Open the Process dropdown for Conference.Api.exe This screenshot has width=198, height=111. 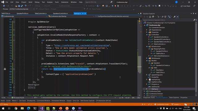click(x=34, y=9)
